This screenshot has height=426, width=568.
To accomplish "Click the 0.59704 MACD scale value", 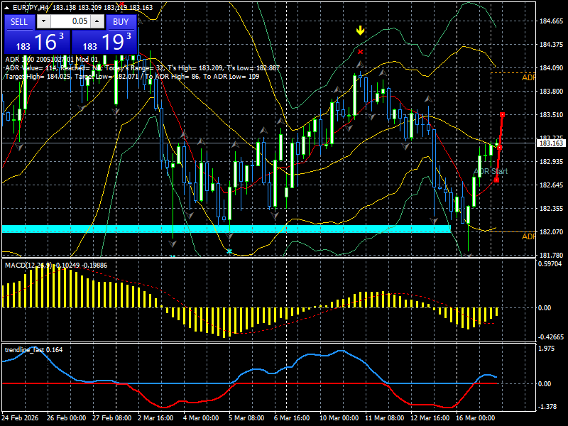I will click(x=550, y=264).
